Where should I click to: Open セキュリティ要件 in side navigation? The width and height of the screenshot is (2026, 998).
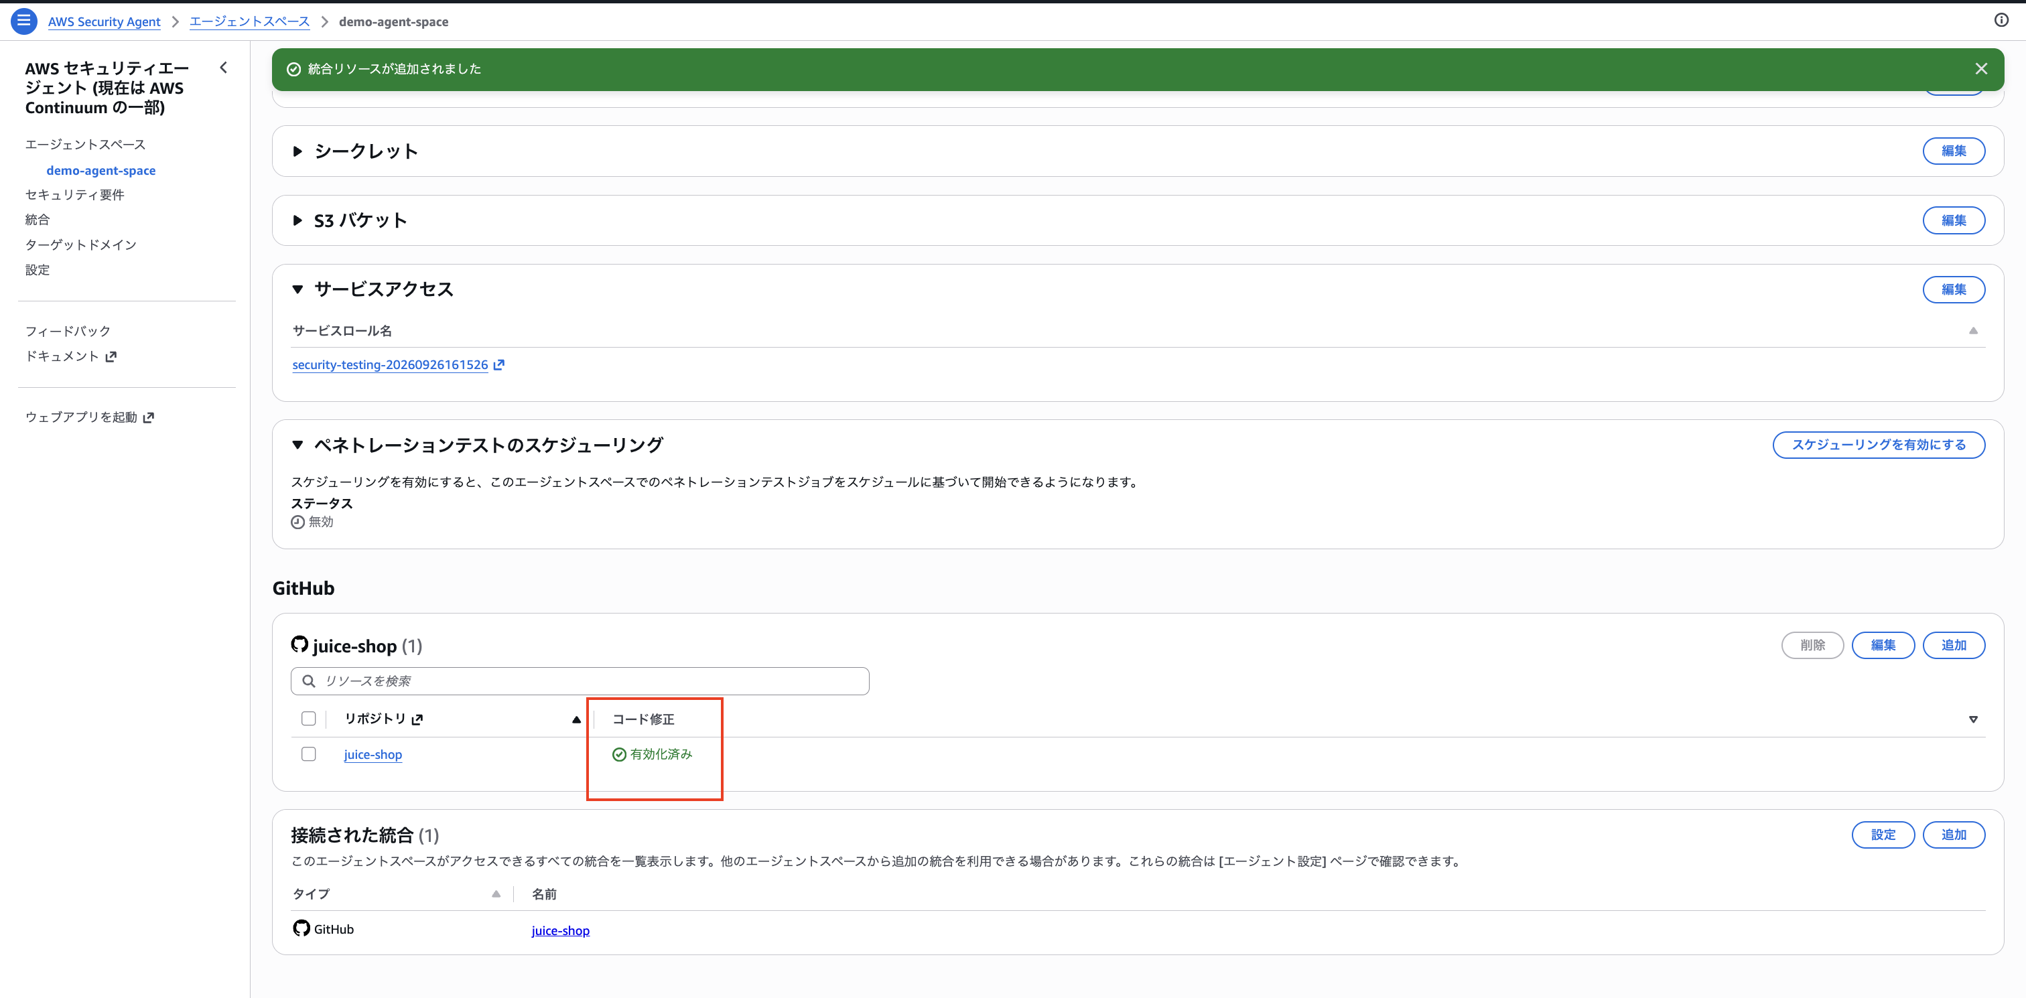pos(75,195)
